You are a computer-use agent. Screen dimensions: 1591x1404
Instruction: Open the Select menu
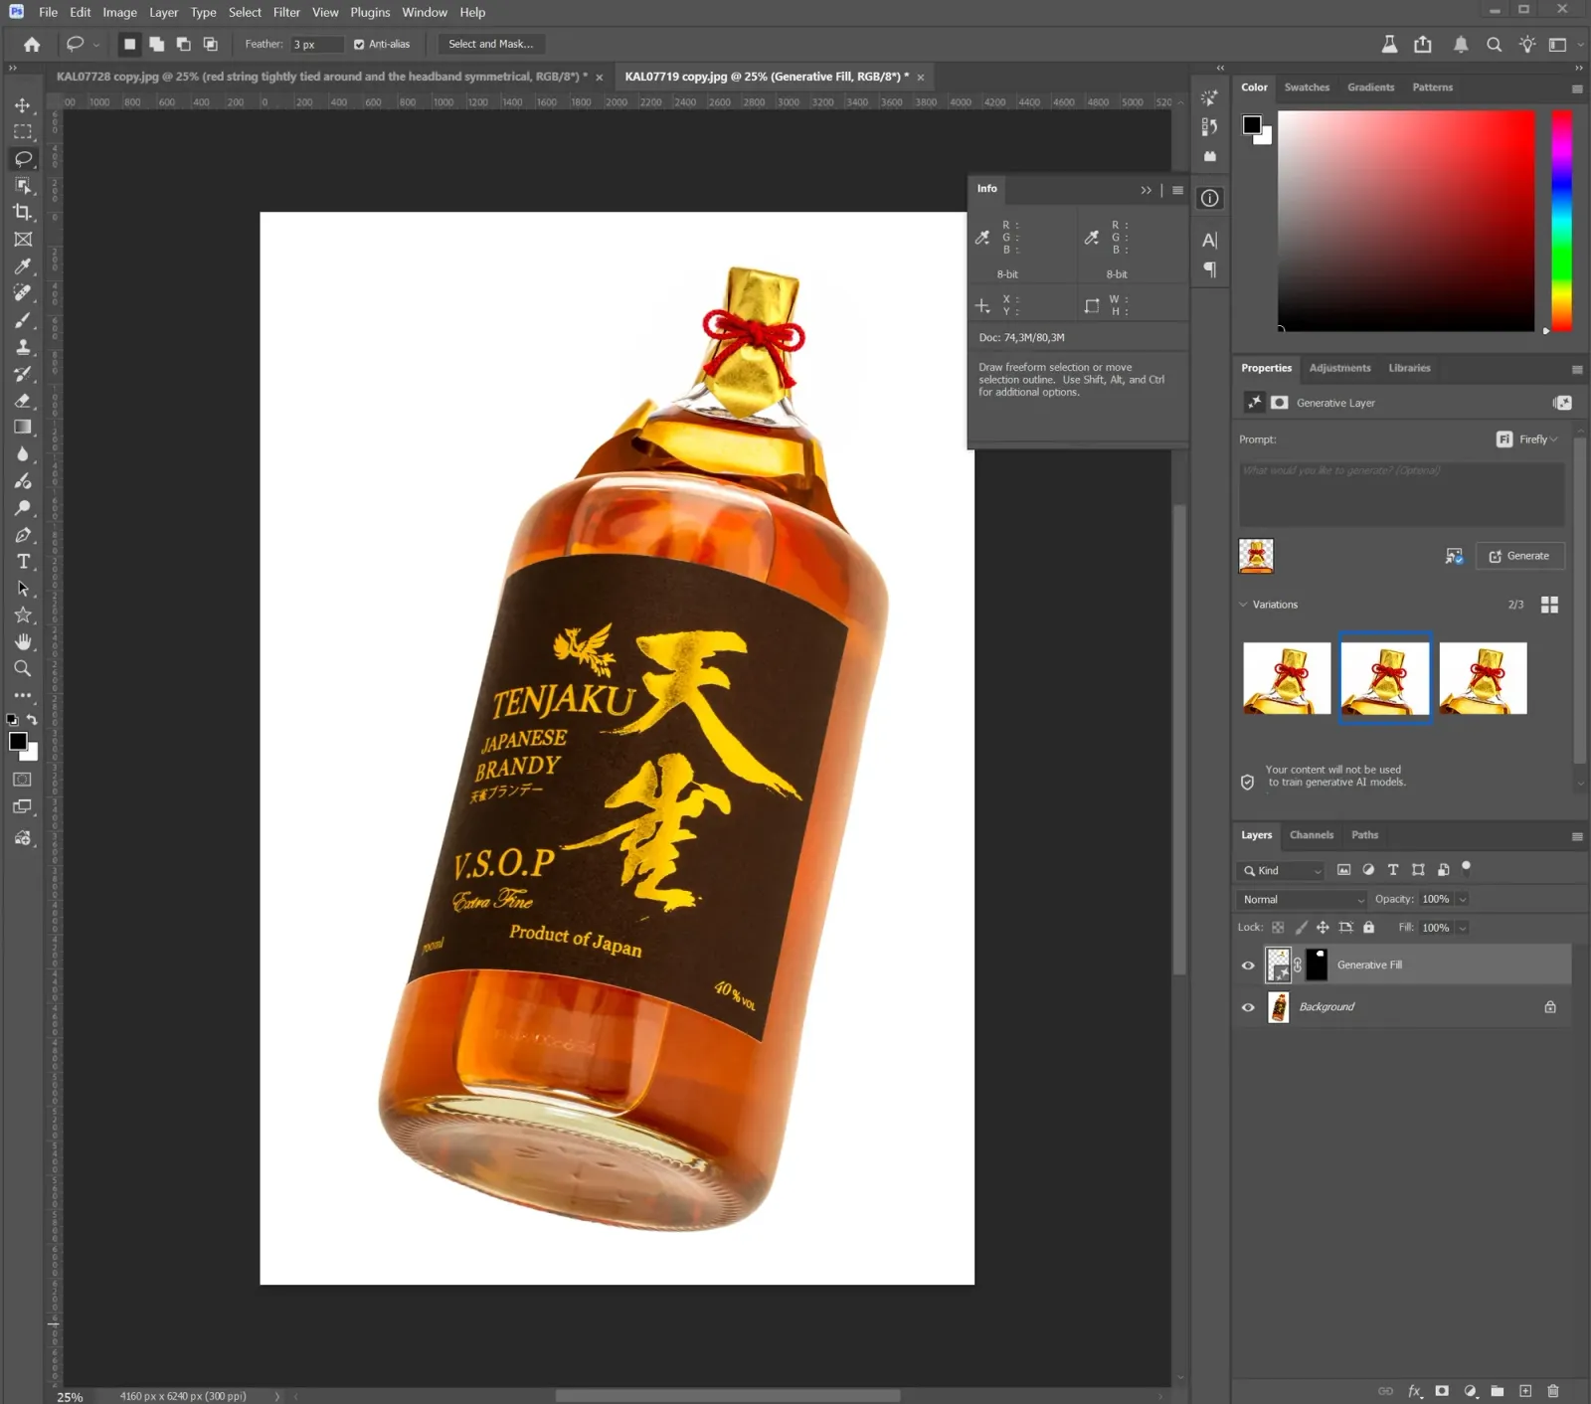click(245, 12)
